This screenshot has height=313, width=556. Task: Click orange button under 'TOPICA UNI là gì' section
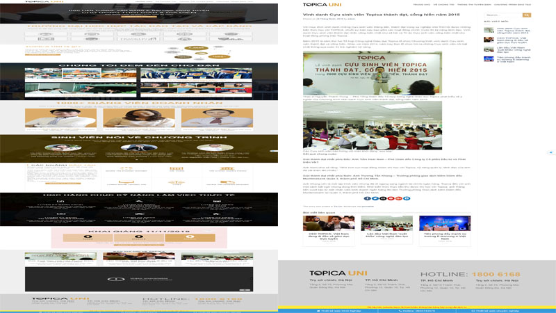(42, 55)
